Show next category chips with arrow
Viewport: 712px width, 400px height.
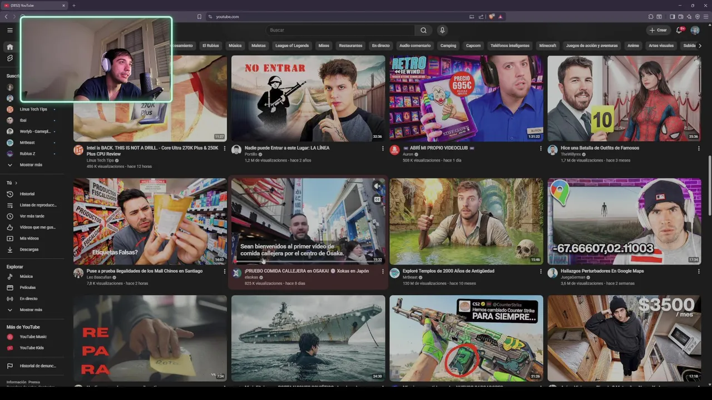click(x=700, y=46)
